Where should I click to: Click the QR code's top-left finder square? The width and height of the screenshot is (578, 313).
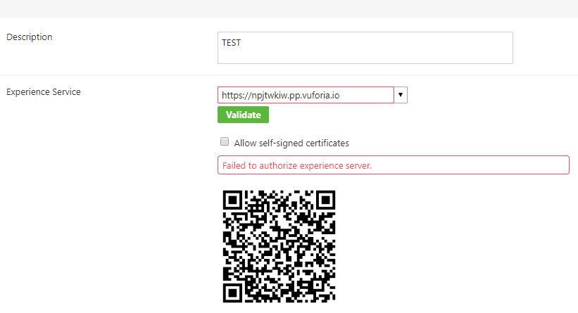[234, 200]
